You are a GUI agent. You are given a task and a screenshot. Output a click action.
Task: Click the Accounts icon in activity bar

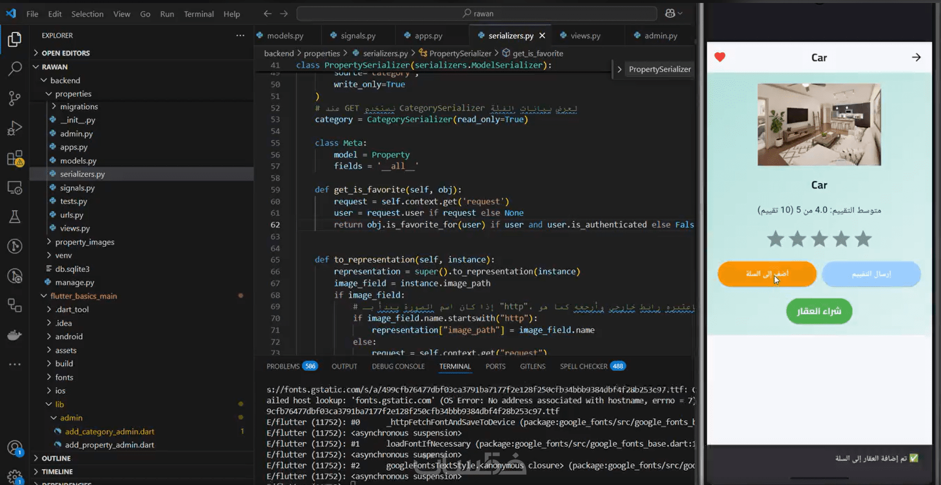click(x=15, y=448)
